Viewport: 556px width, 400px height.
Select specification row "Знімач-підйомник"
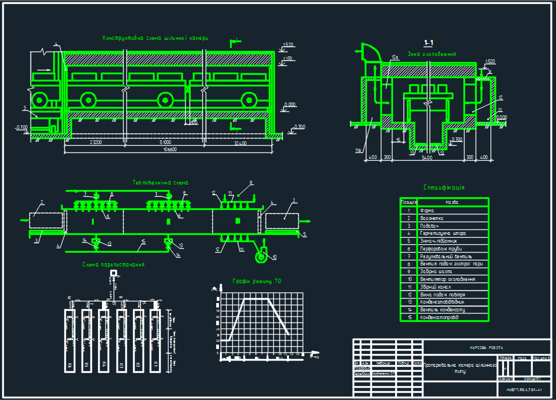point(445,241)
